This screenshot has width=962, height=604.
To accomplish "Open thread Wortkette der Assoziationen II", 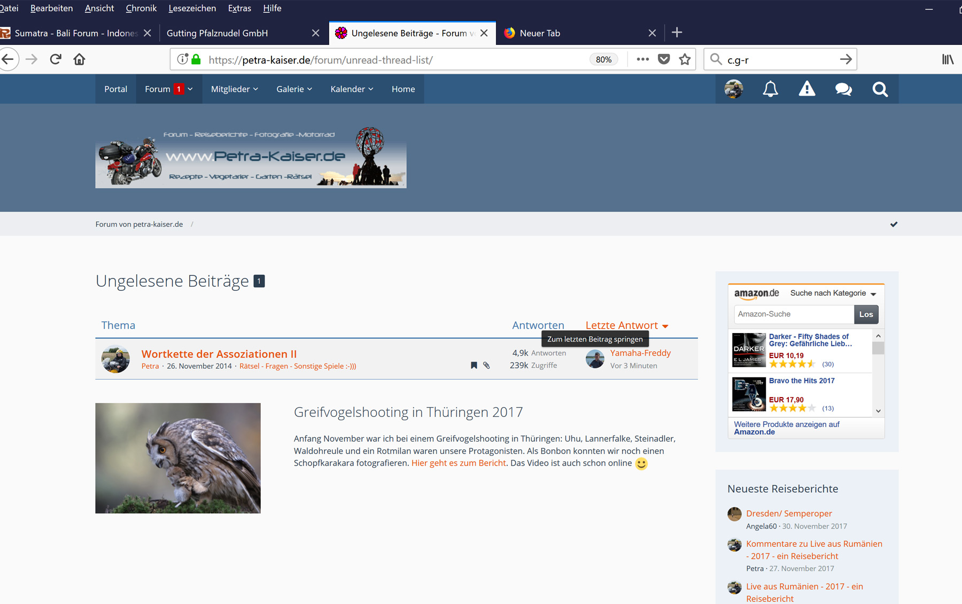I will click(x=219, y=354).
